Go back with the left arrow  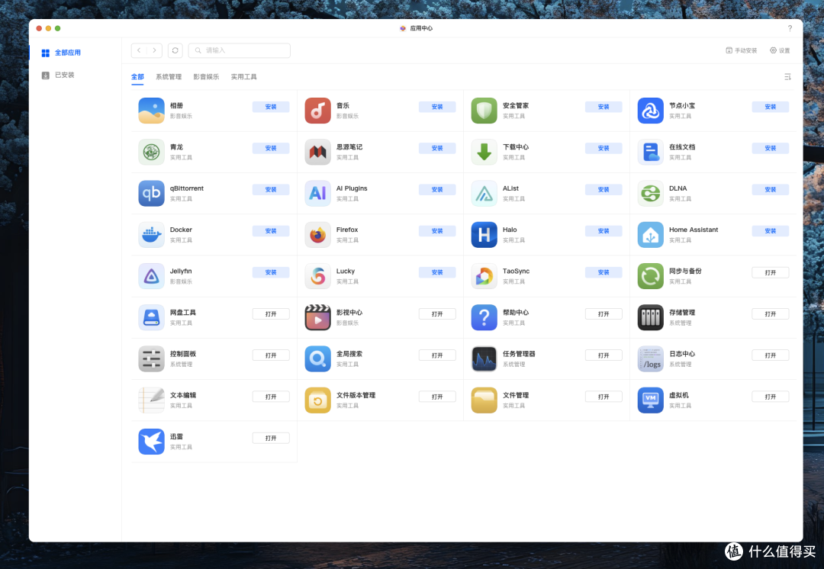[x=139, y=50]
